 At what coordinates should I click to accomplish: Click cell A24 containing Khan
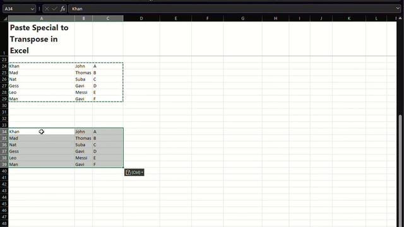pyautogui.click(x=42, y=66)
